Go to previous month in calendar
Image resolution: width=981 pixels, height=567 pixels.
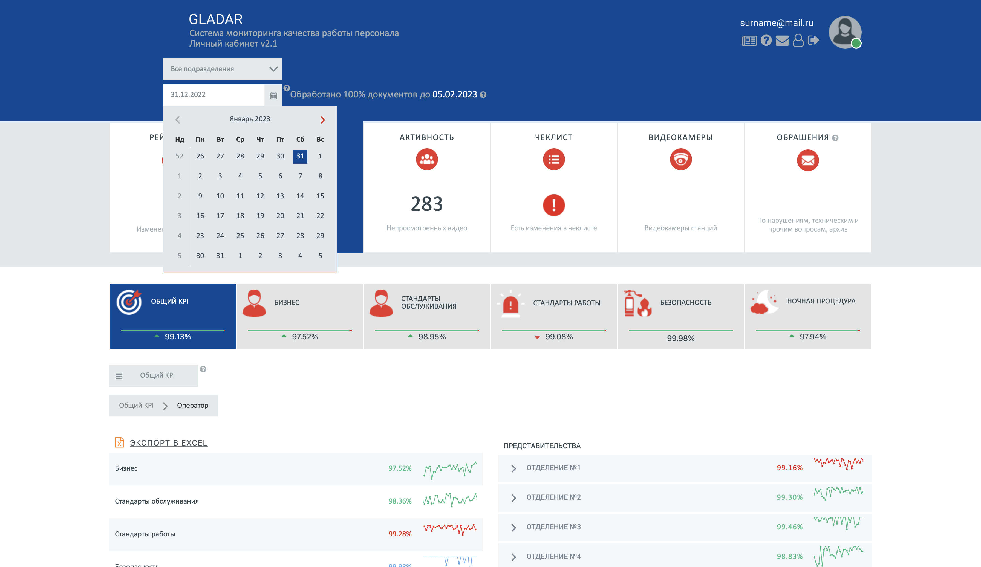(178, 120)
